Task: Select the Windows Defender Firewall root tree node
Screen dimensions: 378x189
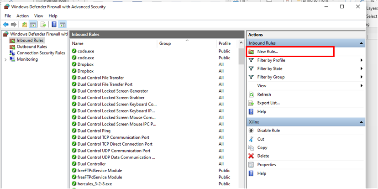Action: [36, 34]
